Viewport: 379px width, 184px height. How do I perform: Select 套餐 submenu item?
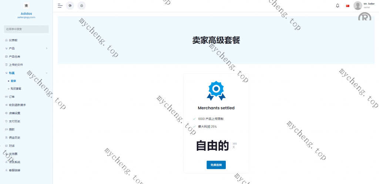pos(13,81)
